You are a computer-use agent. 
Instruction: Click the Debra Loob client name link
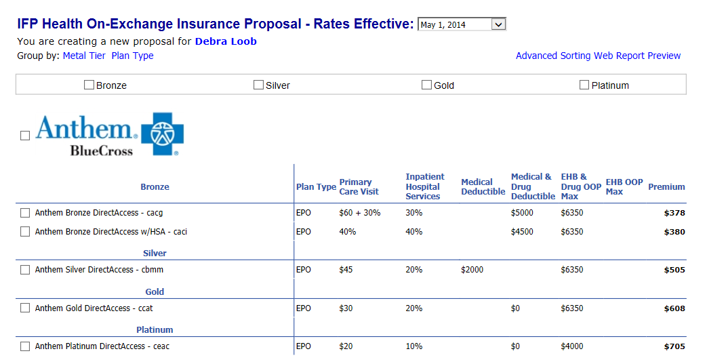coord(226,41)
